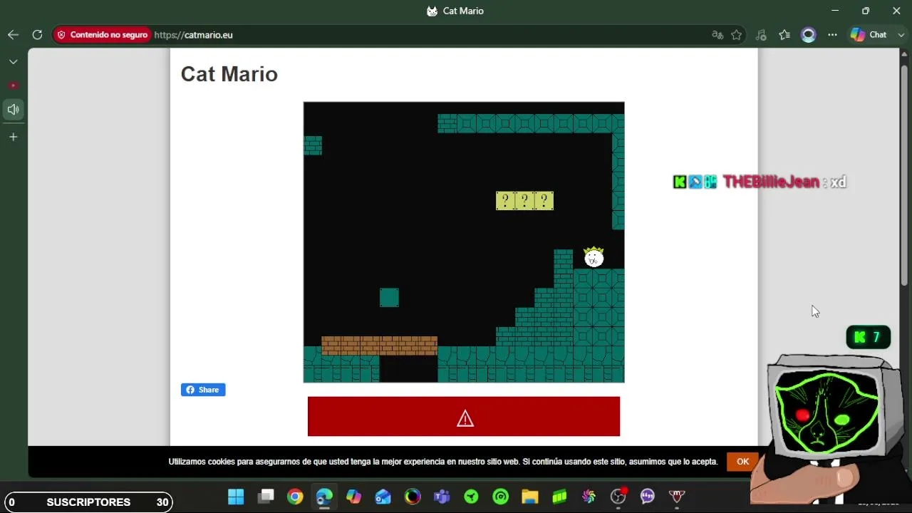Switch to Microsoft Edge on the taskbar
Viewport: 912px width, 513px height.
(324, 497)
